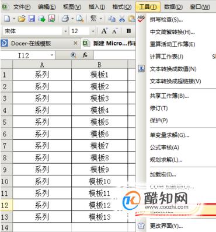Open print preview icon
The image size is (216, 232).
point(80,19)
